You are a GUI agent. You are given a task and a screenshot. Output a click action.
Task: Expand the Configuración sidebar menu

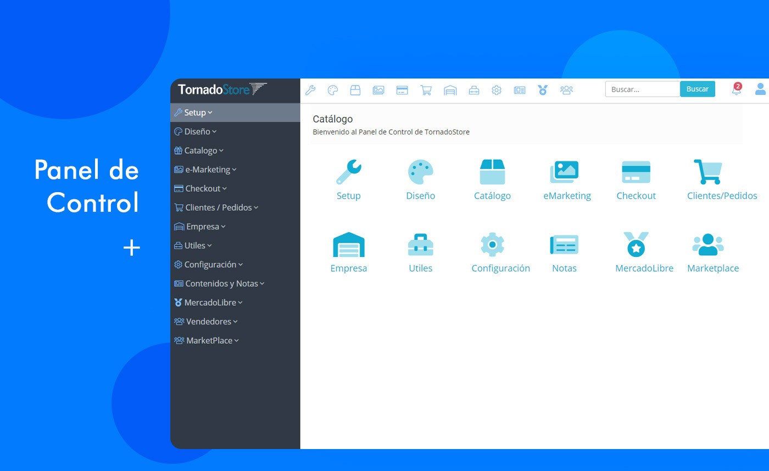coord(235,265)
